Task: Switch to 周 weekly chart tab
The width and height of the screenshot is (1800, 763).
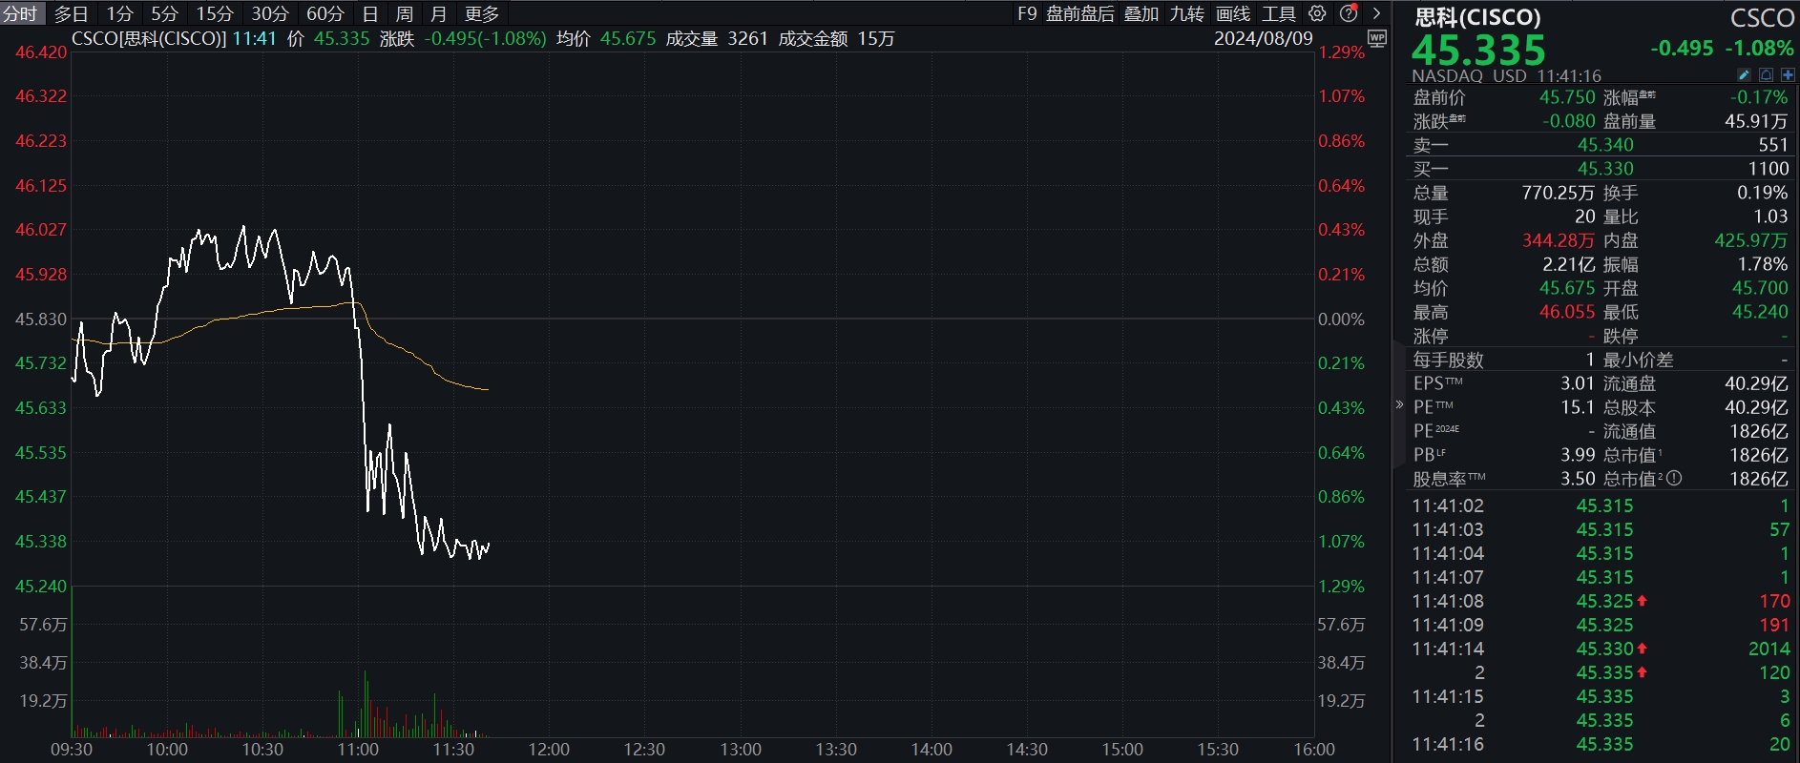Action: [405, 13]
